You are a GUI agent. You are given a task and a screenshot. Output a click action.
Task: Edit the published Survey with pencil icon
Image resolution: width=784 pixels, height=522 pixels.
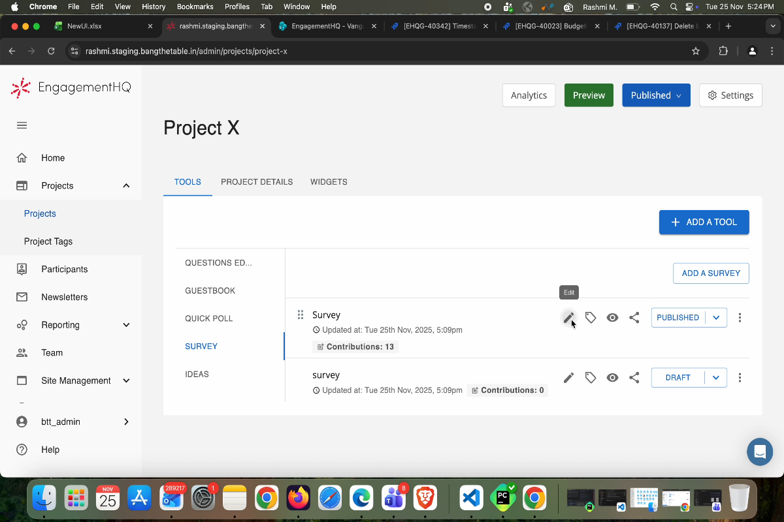tap(569, 318)
